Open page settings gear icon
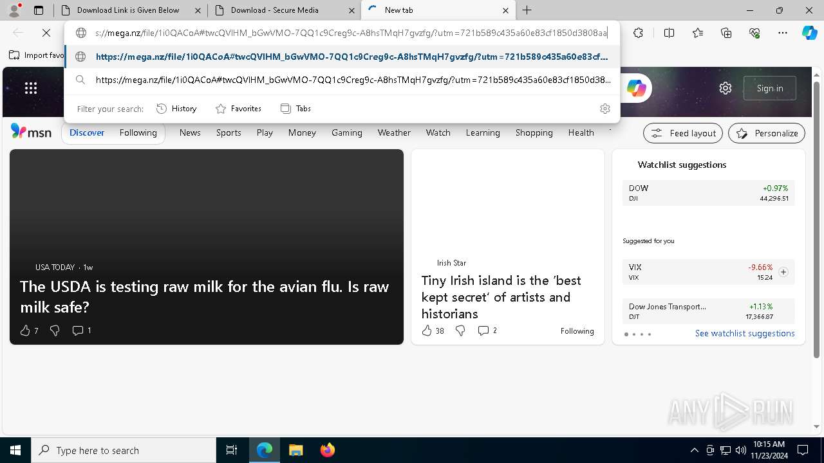 point(726,88)
